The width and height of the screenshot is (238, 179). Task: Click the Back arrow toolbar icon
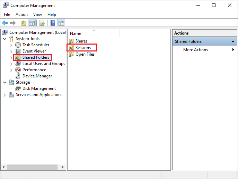click(x=5, y=23)
